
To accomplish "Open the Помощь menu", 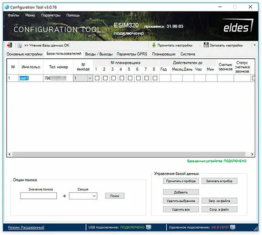I will click(73, 15).
